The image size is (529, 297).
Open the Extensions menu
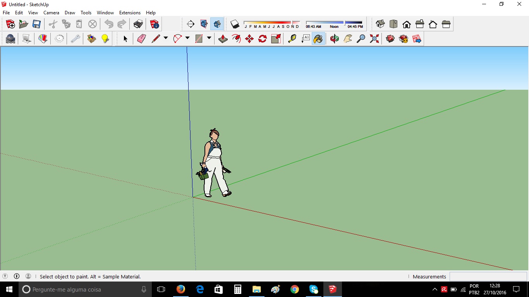click(130, 13)
